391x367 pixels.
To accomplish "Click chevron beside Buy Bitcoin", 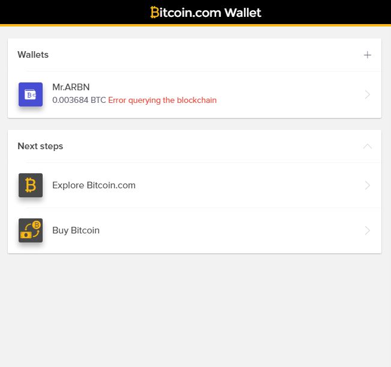I will [x=368, y=230].
